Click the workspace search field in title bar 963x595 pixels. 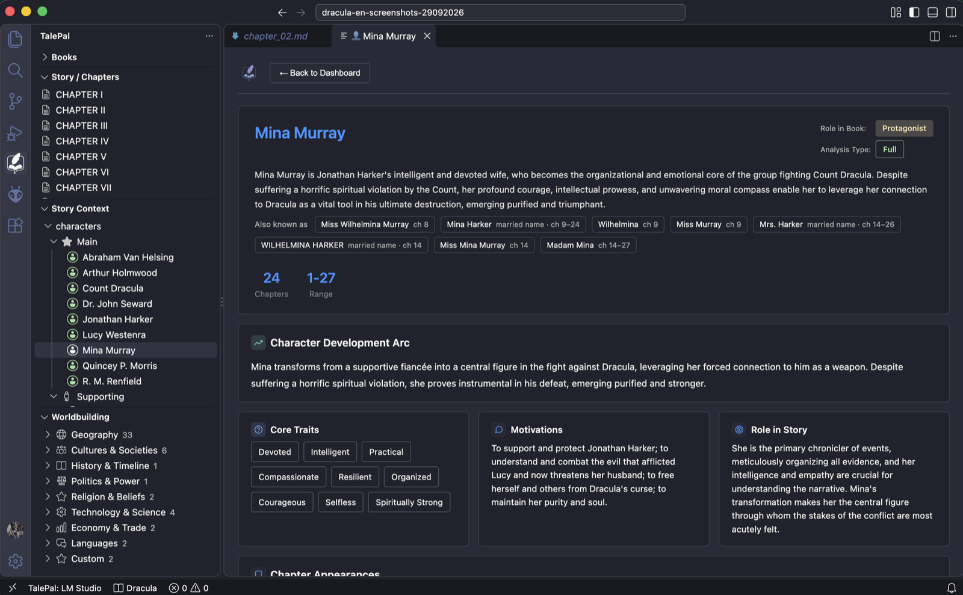coord(500,12)
